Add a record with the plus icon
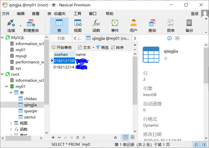This screenshot has height=148, width=209. tap(53, 138)
